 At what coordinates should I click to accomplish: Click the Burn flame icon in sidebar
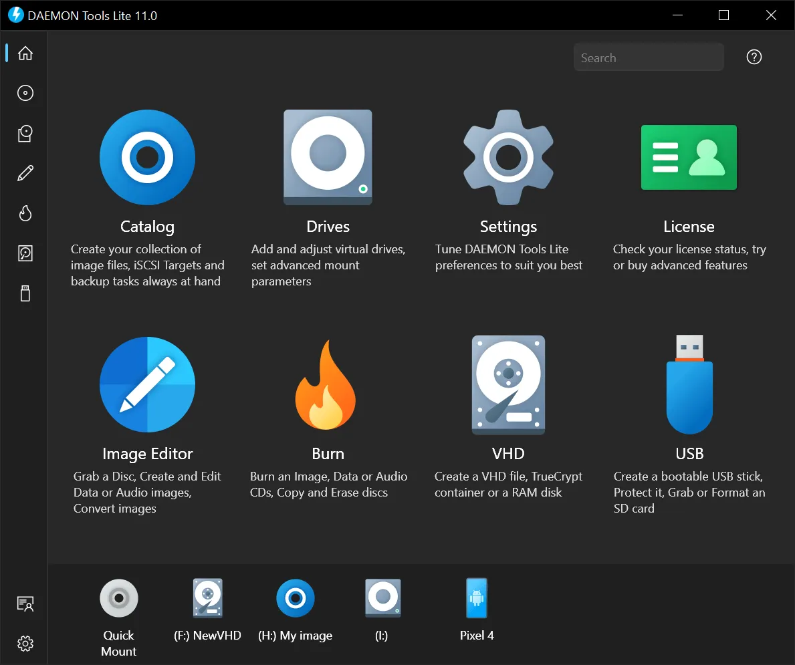[x=25, y=213]
